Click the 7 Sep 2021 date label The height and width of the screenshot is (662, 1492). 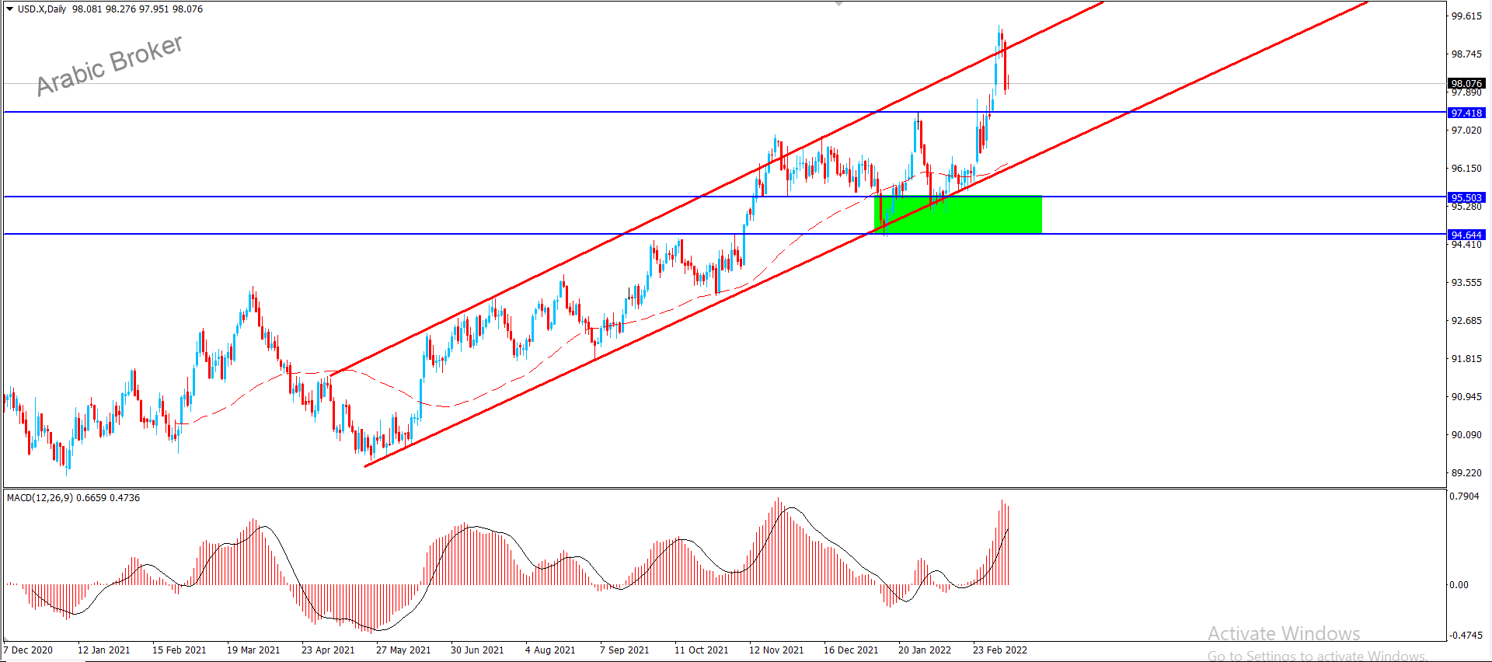tap(625, 650)
